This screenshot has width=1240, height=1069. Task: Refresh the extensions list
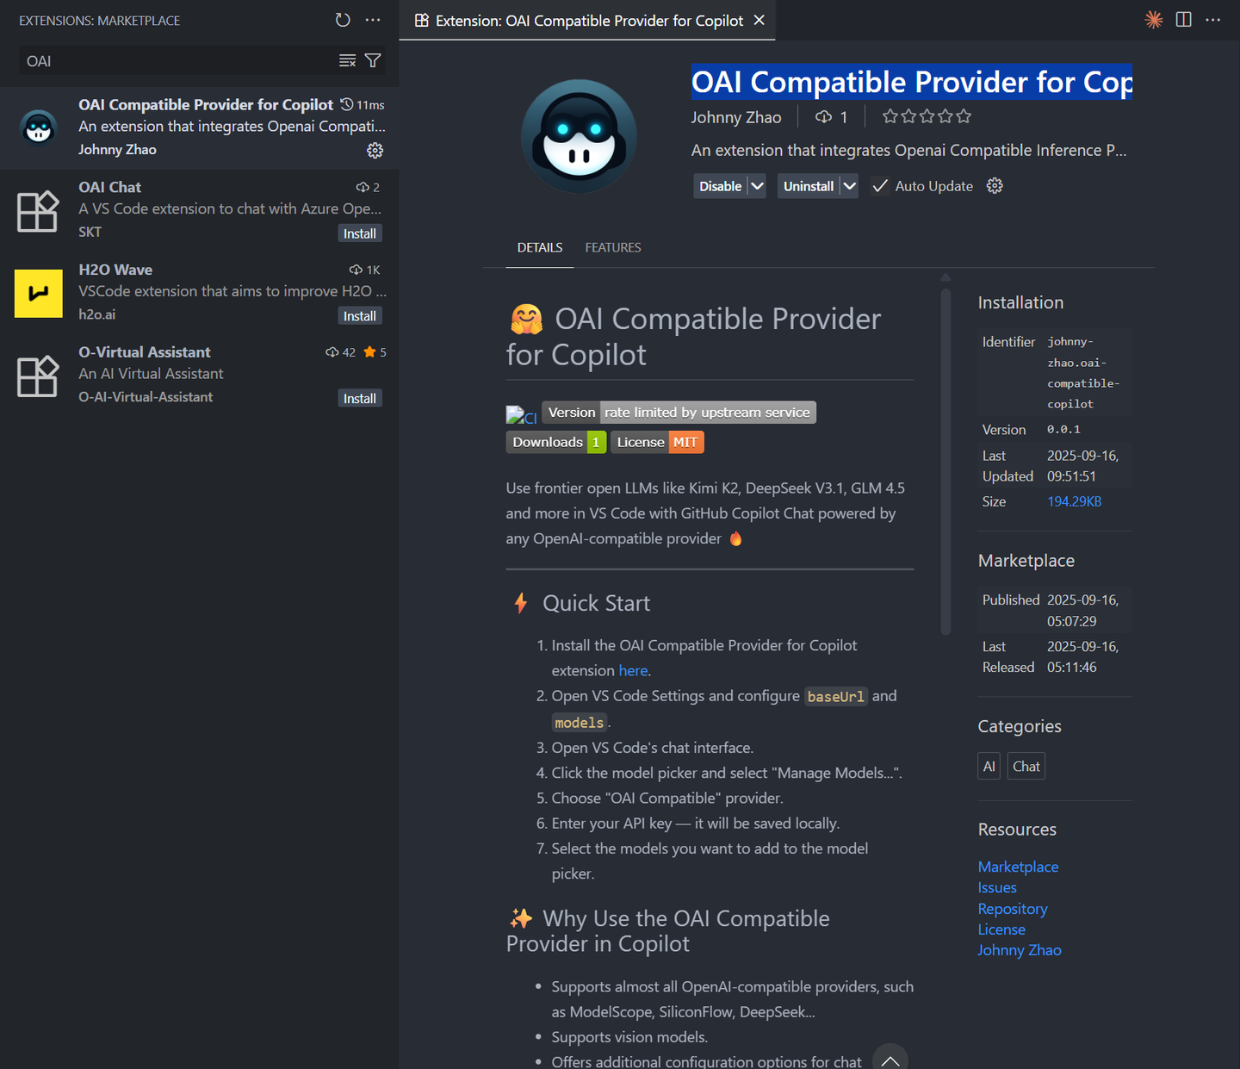coord(342,20)
